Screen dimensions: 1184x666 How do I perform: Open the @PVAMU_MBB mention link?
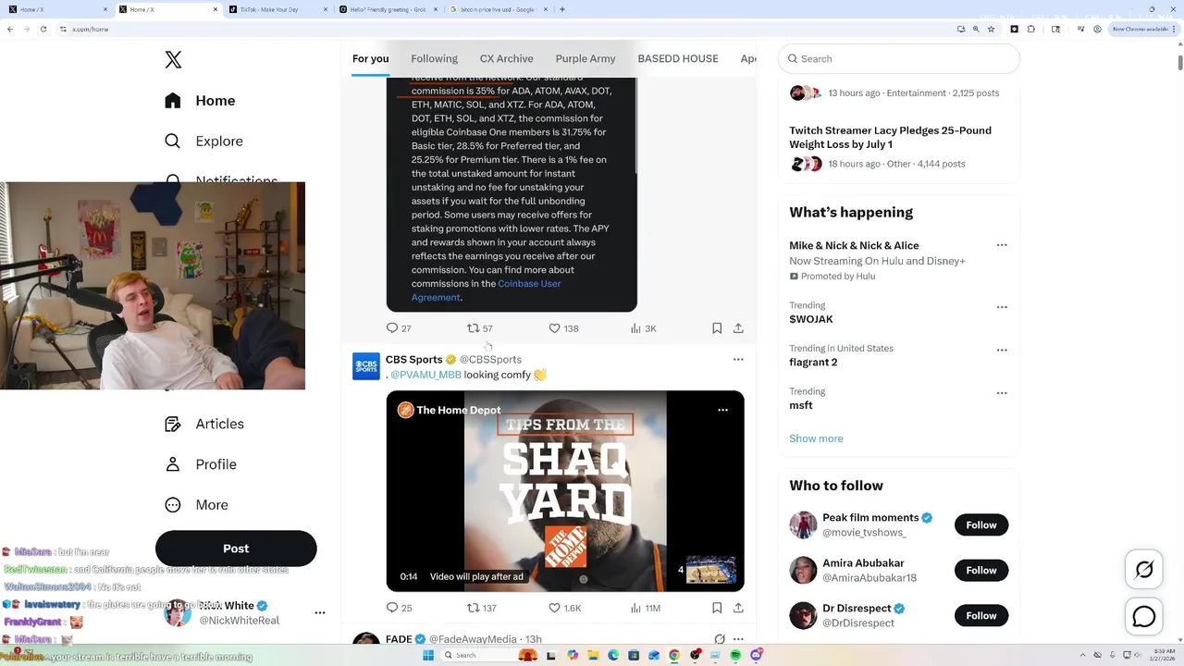click(425, 375)
